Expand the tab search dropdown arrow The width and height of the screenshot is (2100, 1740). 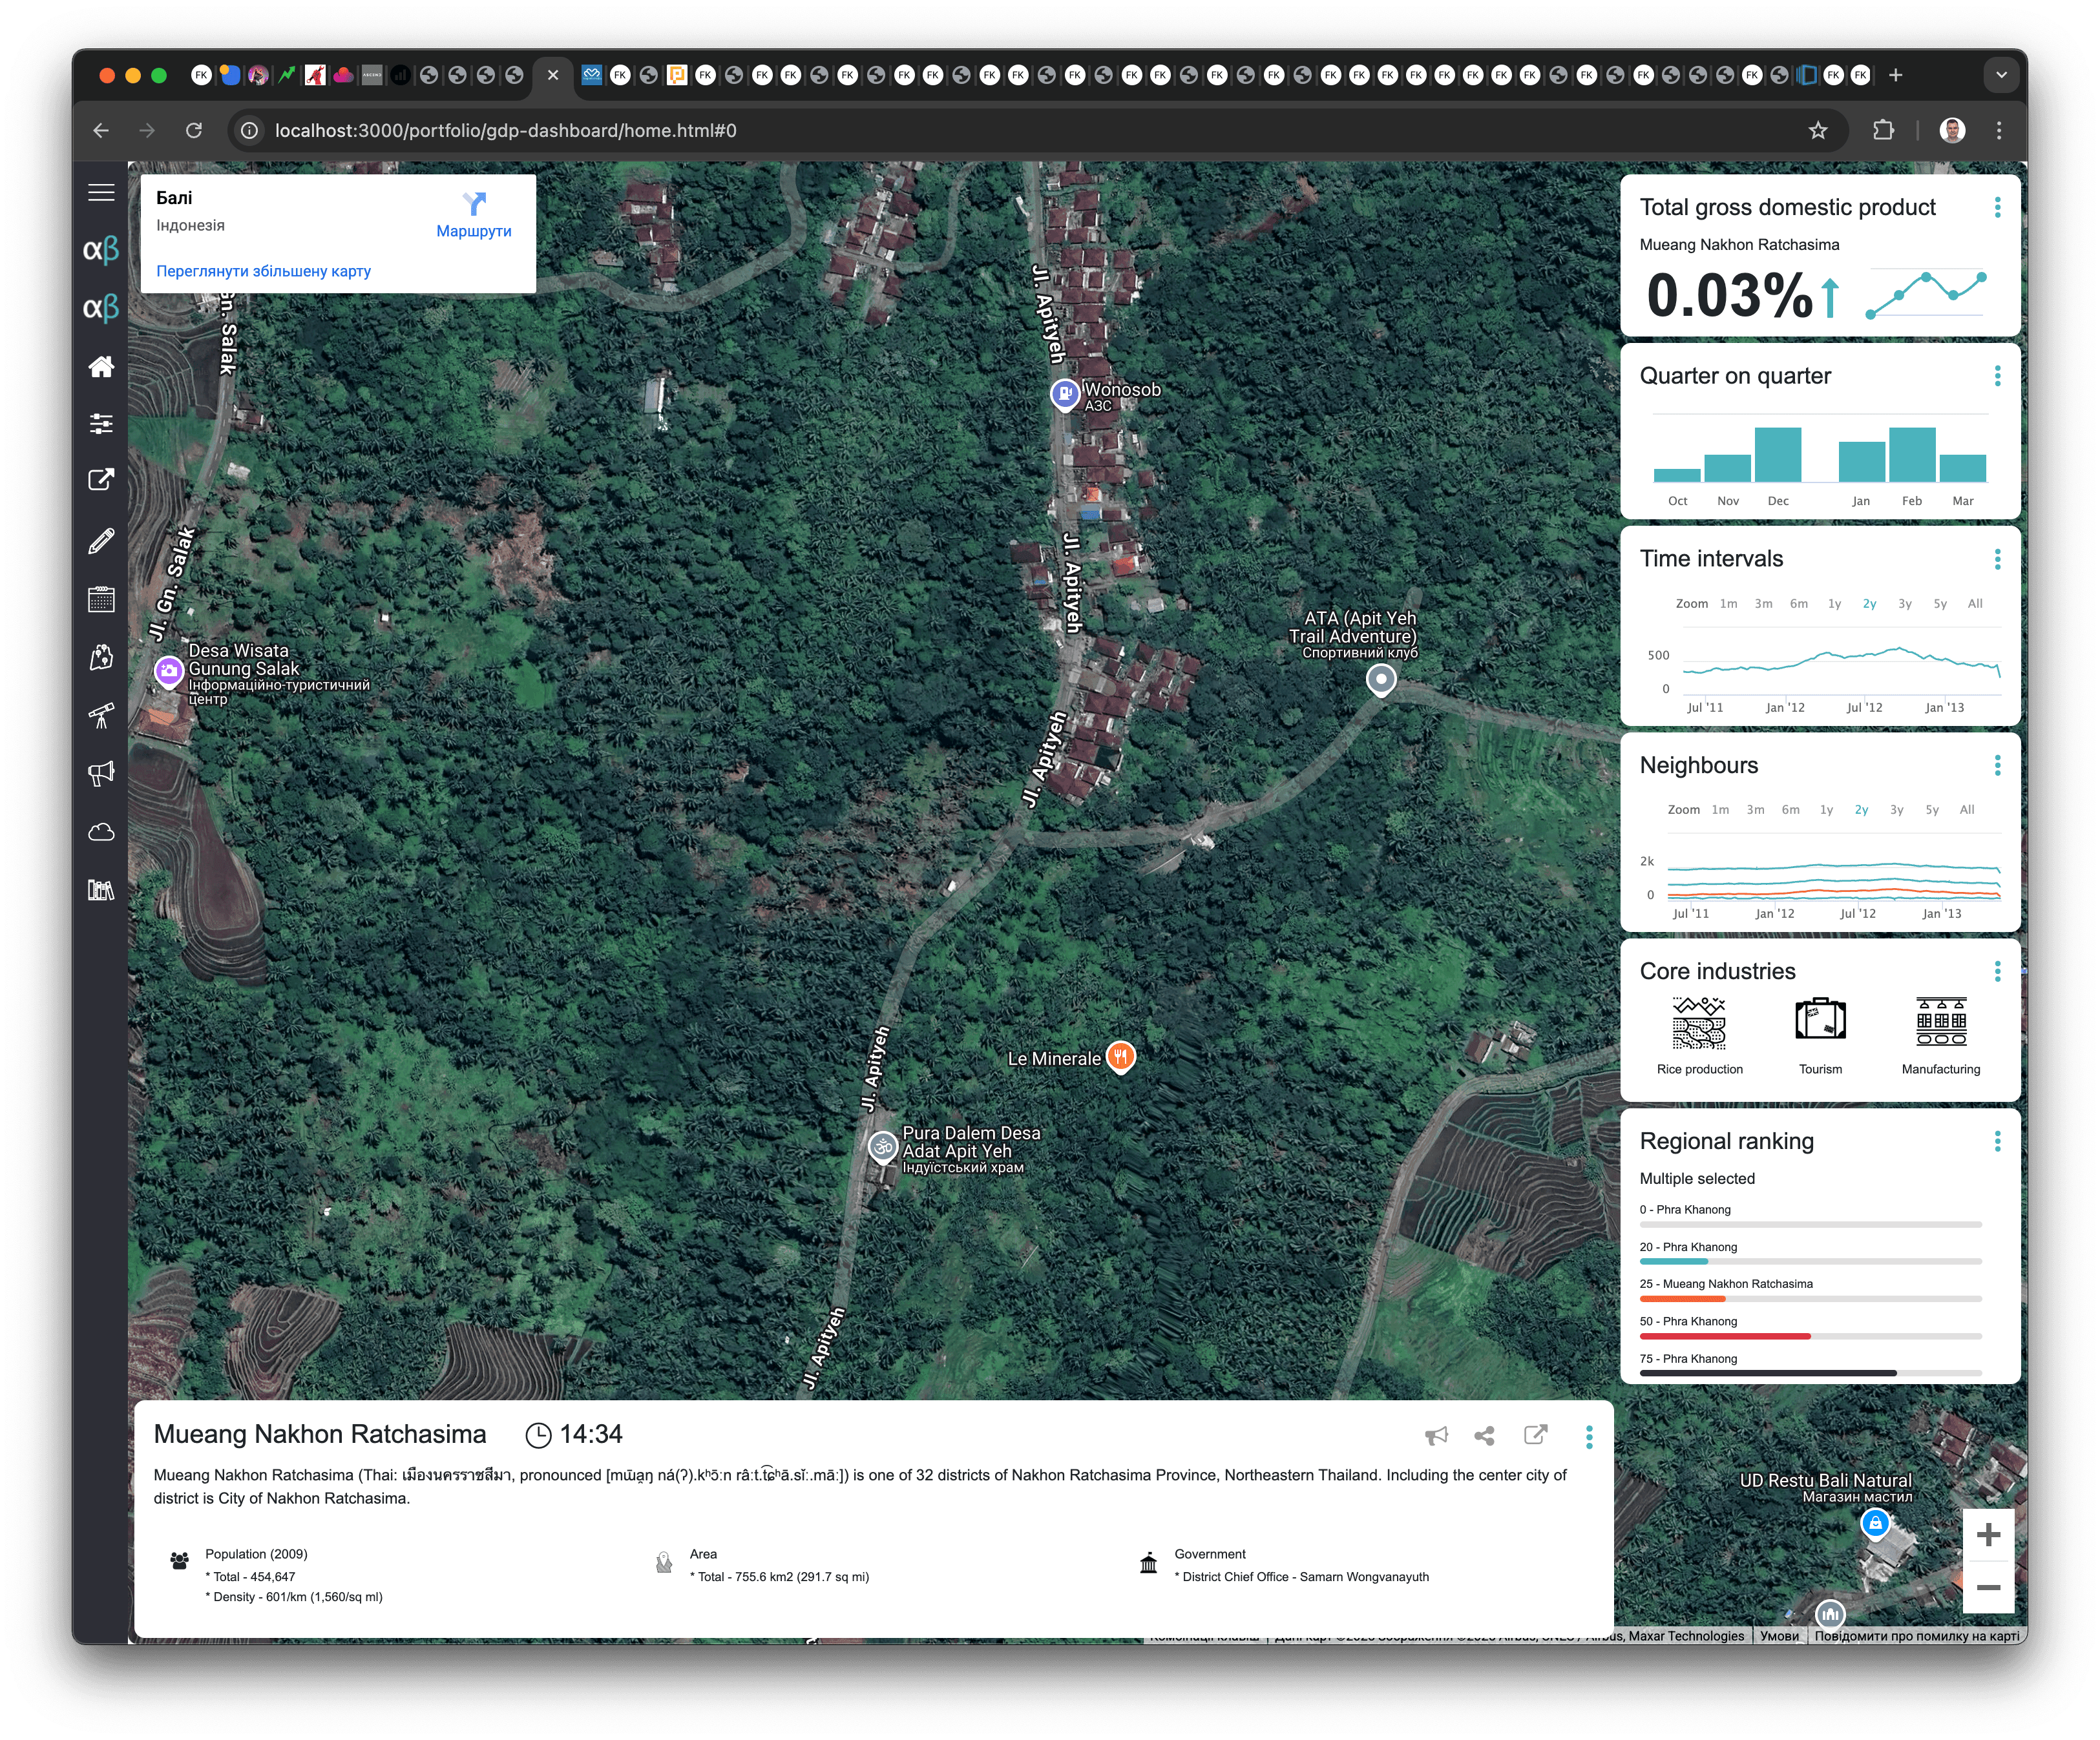coord(2001,75)
